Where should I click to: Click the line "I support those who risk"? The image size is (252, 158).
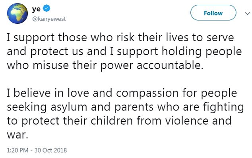[x=120, y=38]
